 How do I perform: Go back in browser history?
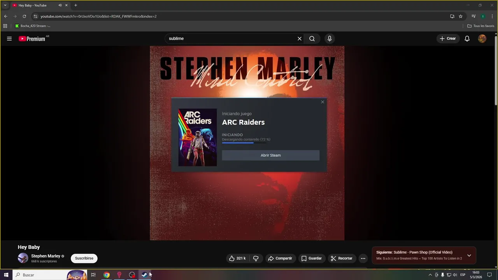pyautogui.click(x=5, y=16)
